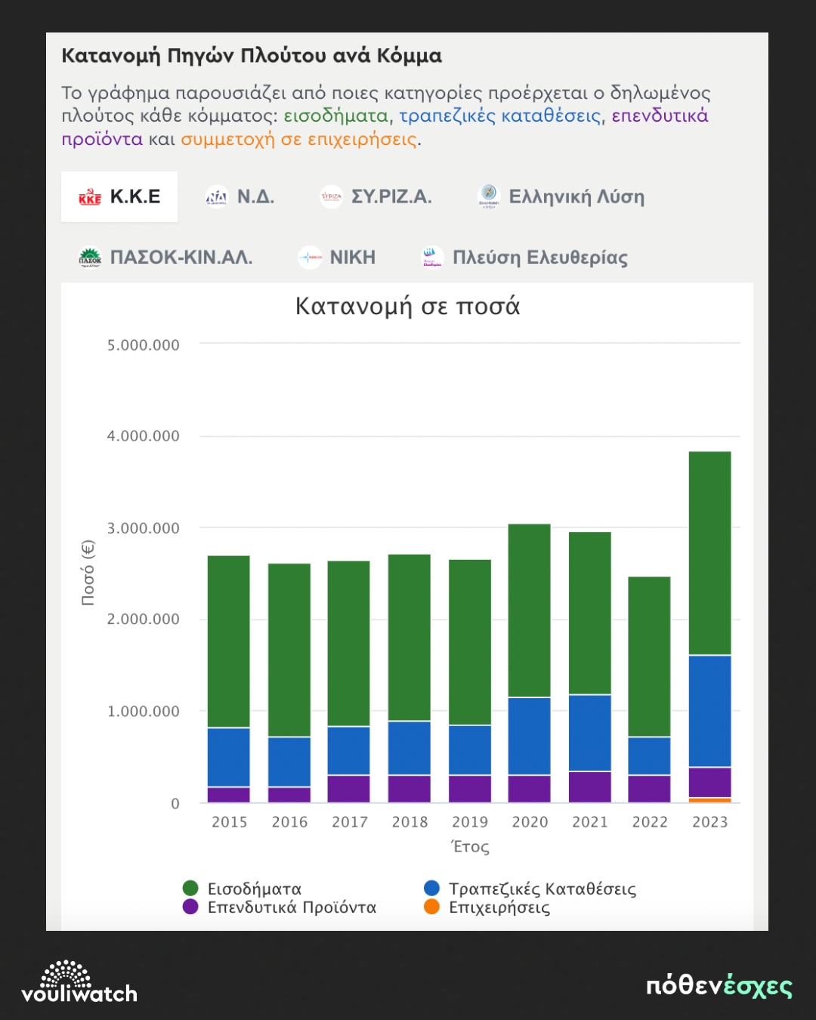The width and height of the screenshot is (816, 1020).
Task: Click the green 2023 income bar segment
Action: pyautogui.click(x=709, y=553)
